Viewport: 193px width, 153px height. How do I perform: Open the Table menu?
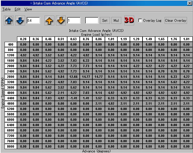(x=7, y=9)
